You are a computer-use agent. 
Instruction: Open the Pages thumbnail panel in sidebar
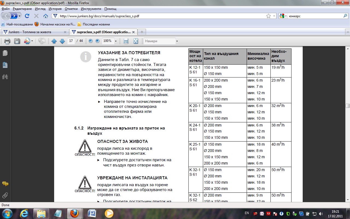click(x=5, y=53)
